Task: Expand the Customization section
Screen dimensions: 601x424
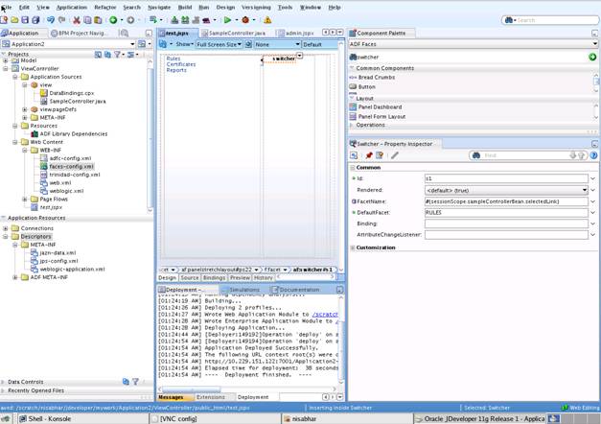Action: [x=353, y=247]
